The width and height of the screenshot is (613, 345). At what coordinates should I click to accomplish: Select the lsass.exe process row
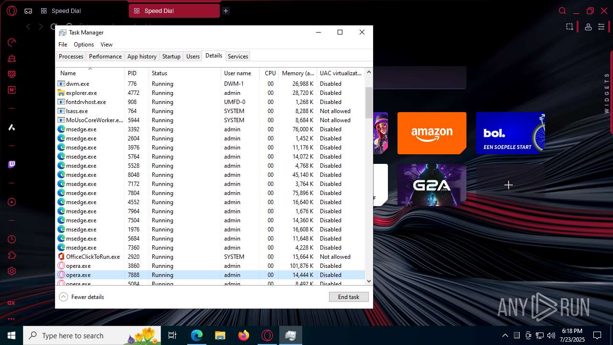tap(210, 111)
